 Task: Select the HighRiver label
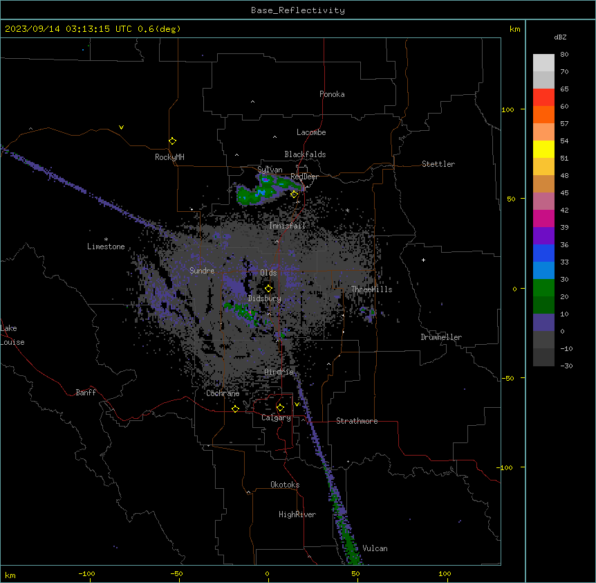pyautogui.click(x=297, y=514)
